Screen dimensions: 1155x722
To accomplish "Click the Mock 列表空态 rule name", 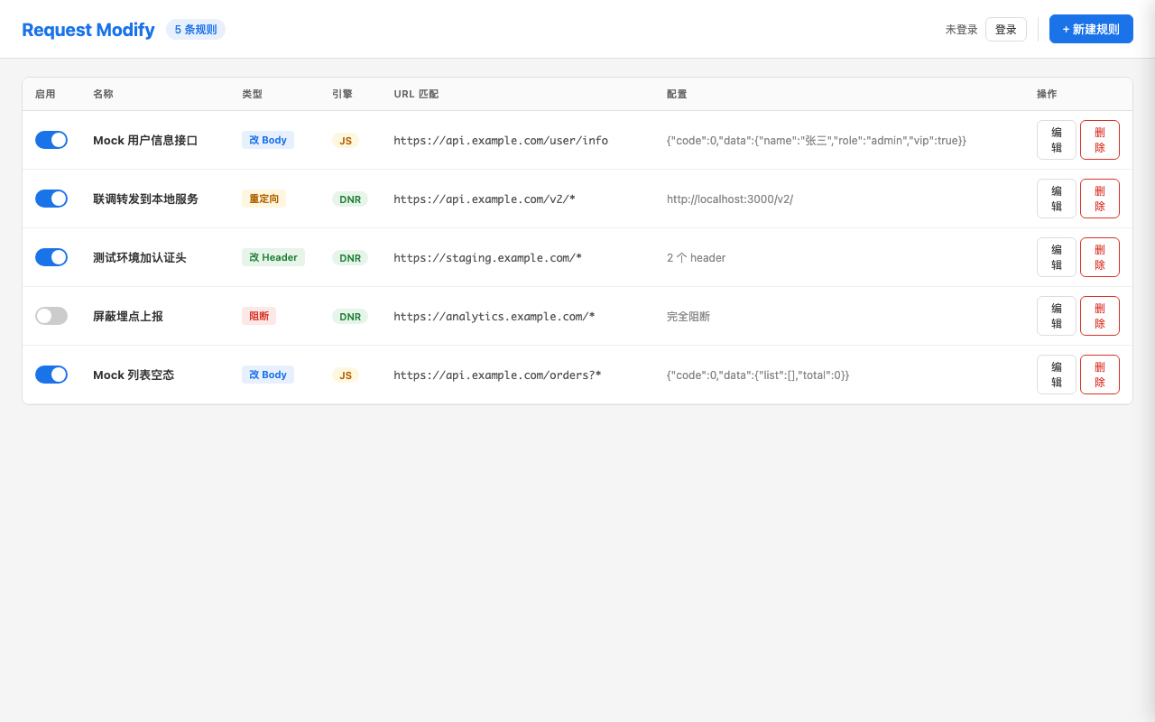I will 134,375.
